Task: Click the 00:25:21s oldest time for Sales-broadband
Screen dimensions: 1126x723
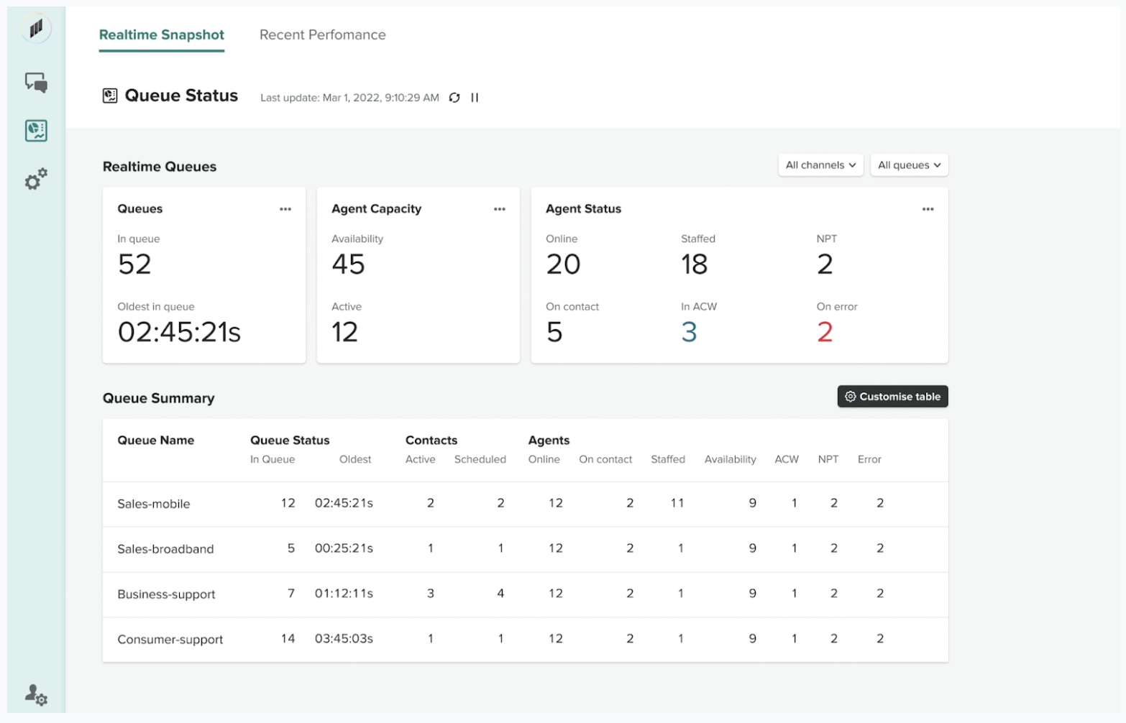Action: [x=344, y=548]
